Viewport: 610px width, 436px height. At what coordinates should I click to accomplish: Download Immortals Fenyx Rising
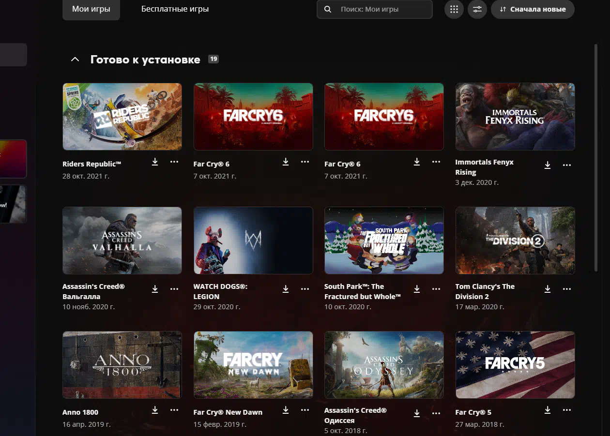(548, 165)
